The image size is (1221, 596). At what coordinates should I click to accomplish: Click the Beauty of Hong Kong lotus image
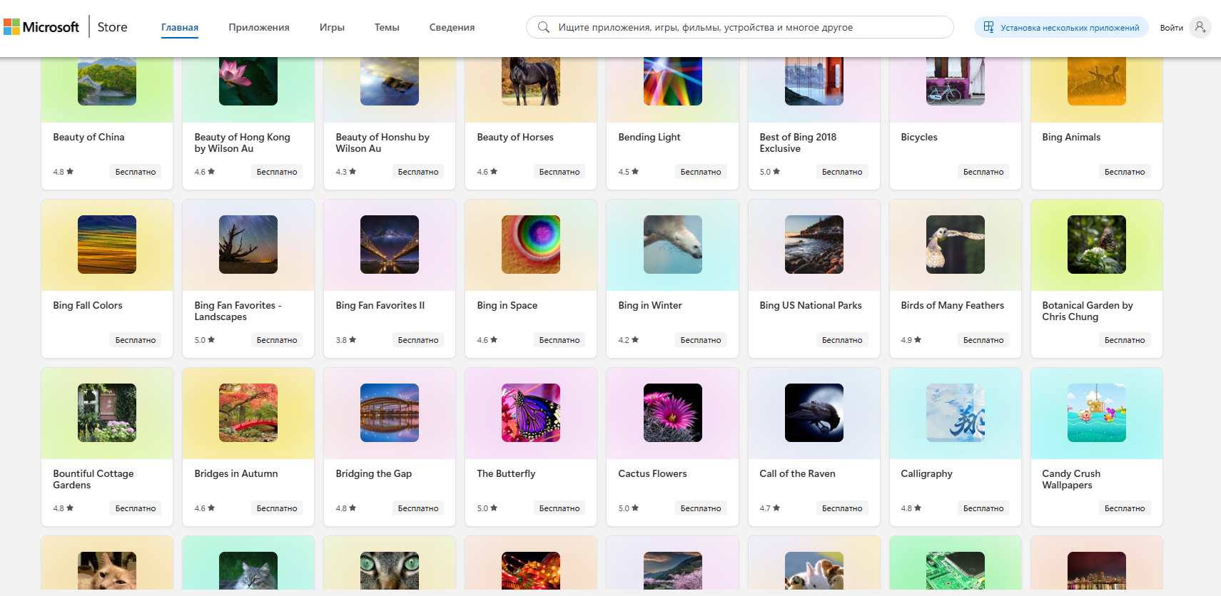tap(248, 81)
